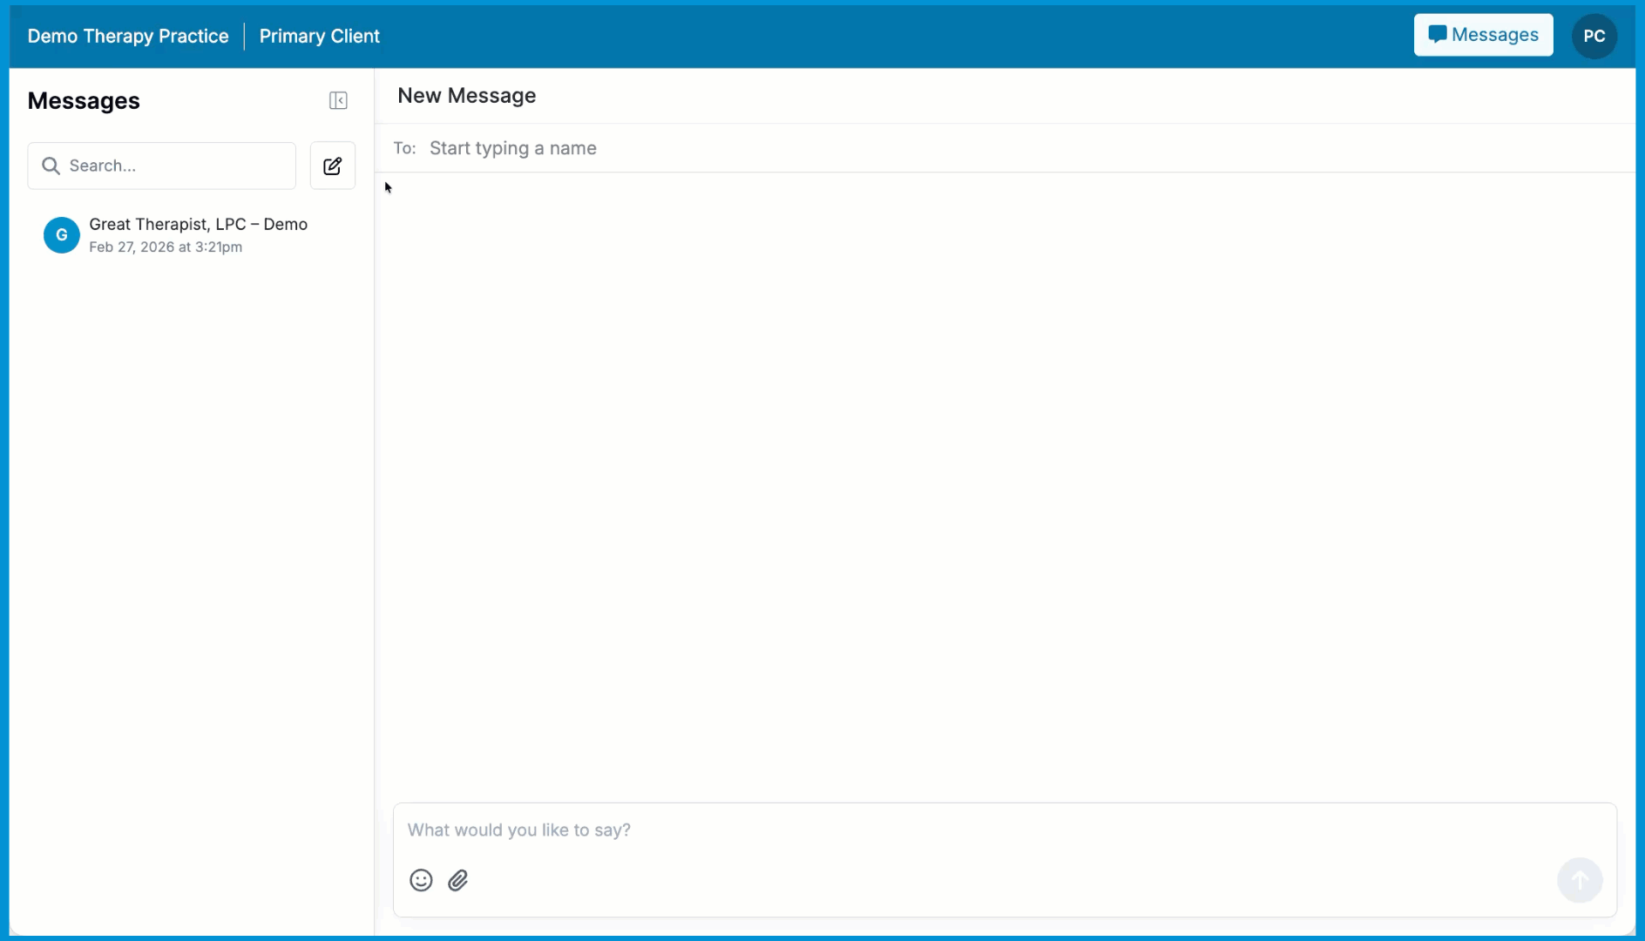Click the G avatar for Great Therapist

pyautogui.click(x=62, y=235)
